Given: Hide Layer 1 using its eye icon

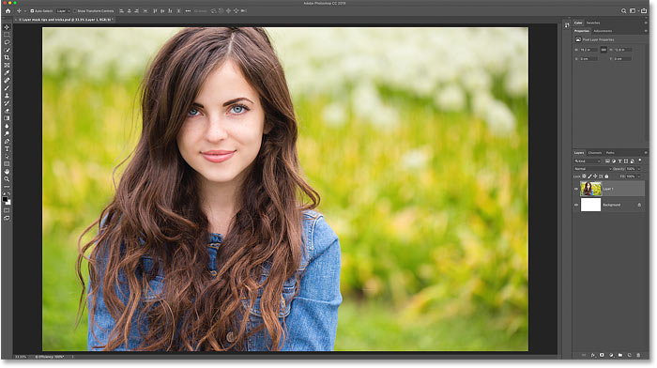Looking at the screenshot, I should (576, 189).
